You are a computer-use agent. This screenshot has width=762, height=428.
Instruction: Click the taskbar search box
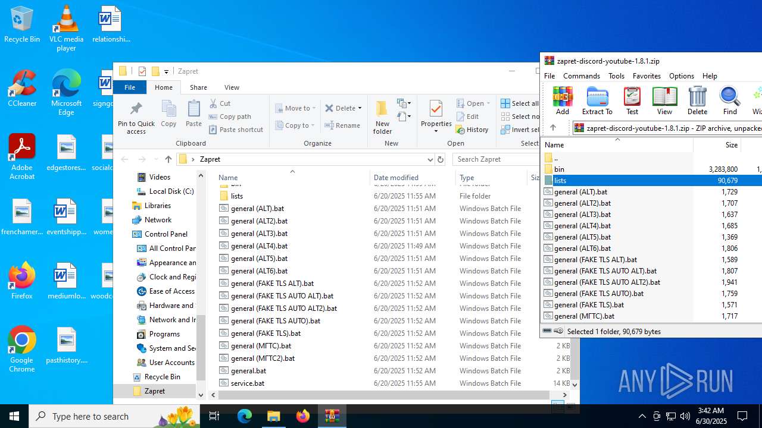pos(114,416)
